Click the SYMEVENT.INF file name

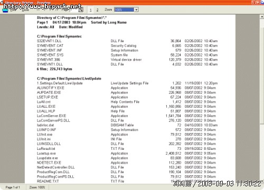pyautogui.click(x=50, y=50)
